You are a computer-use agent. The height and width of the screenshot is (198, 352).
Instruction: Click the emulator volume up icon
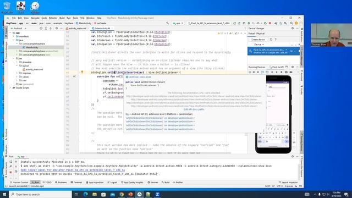coord(254,72)
